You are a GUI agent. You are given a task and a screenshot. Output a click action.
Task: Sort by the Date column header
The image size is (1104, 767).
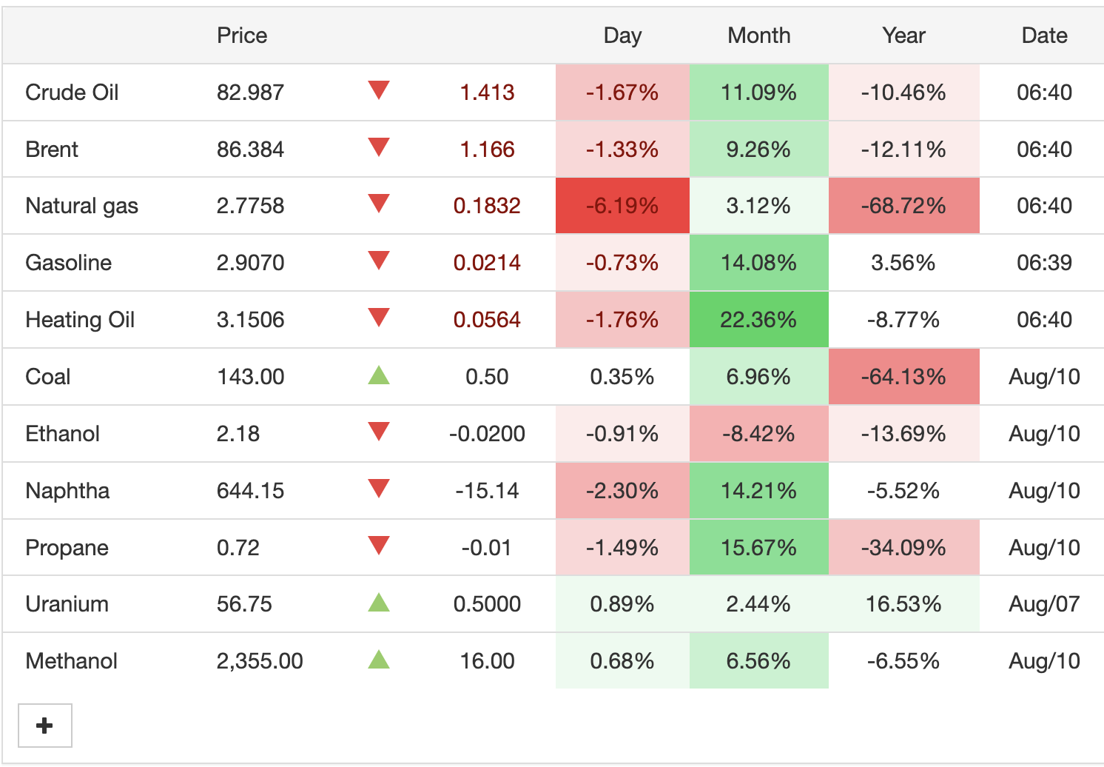(1044, 36)
